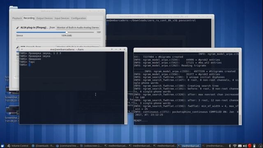Open ALSA plug-in source dropdown Monitor of Built-in Audio

pos(78,28)
